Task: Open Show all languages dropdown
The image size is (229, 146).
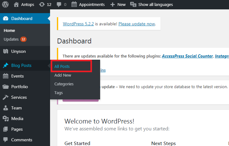Action: 155,5
